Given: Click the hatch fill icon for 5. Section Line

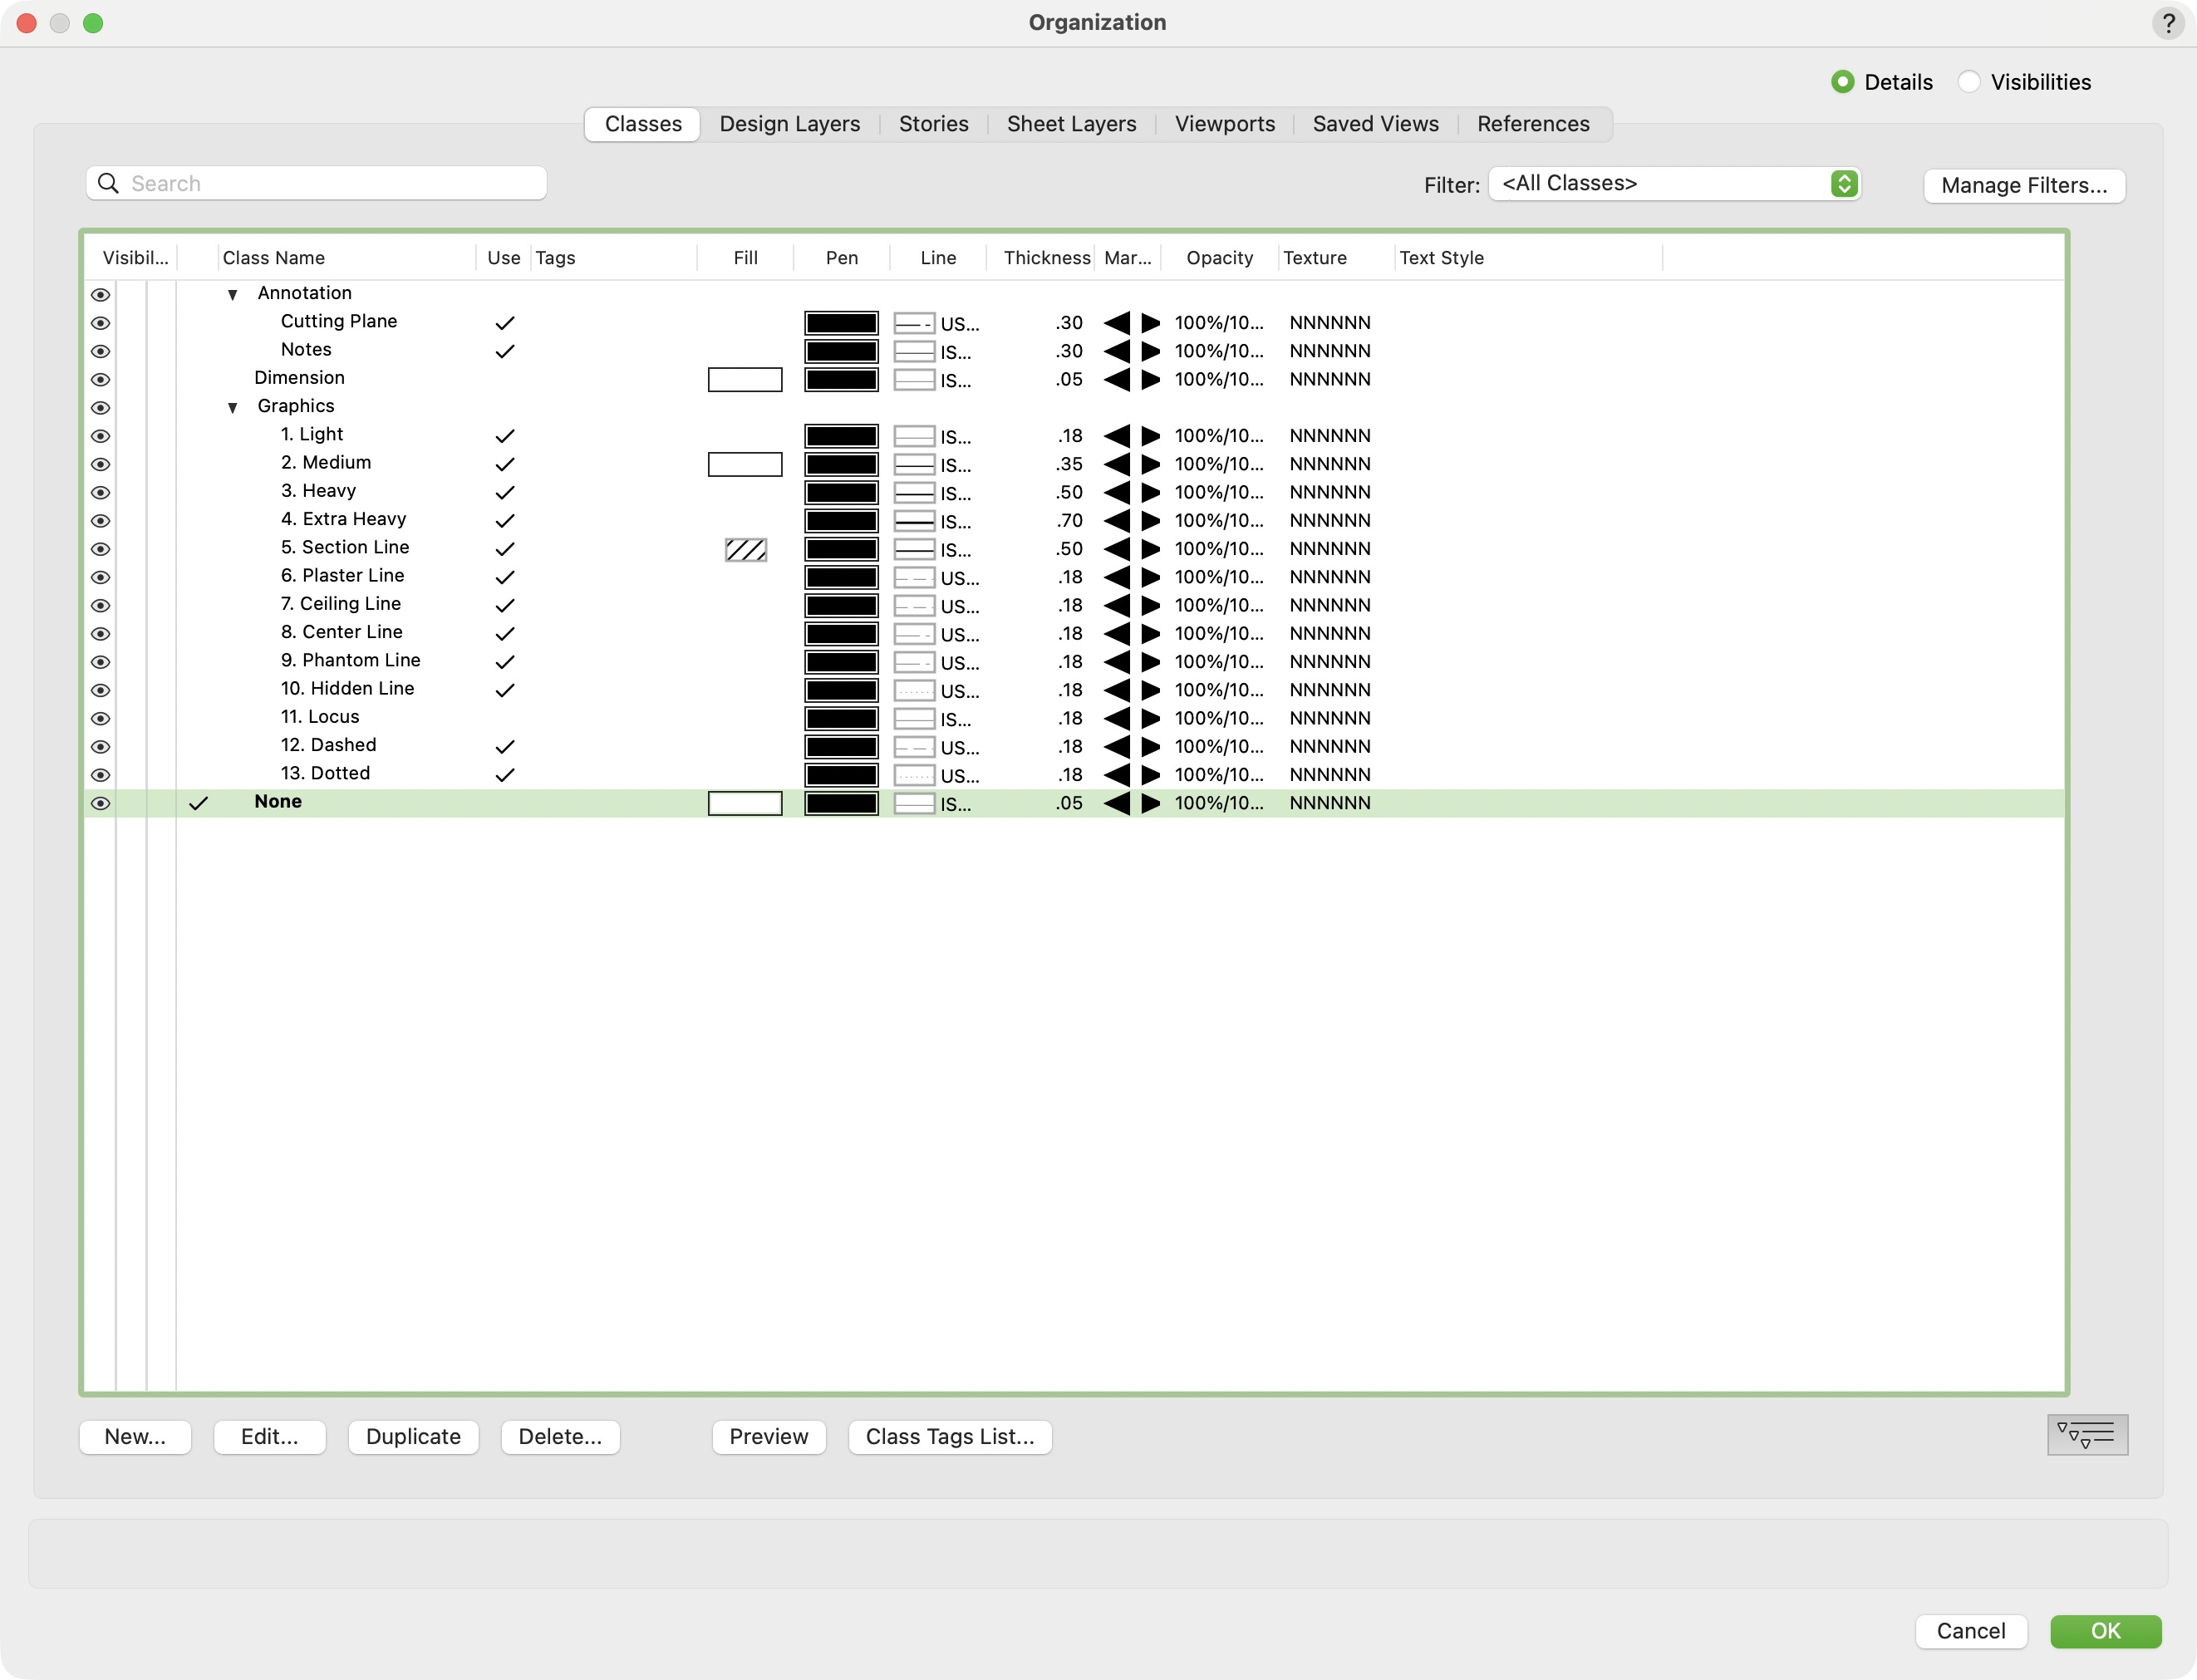Looking at the screenshot, I should pyautogui.click(x=746, y=549).
